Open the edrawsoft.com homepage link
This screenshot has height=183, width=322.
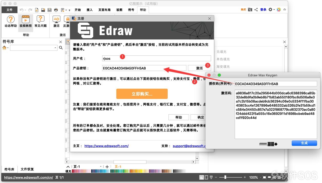point(106,146)
